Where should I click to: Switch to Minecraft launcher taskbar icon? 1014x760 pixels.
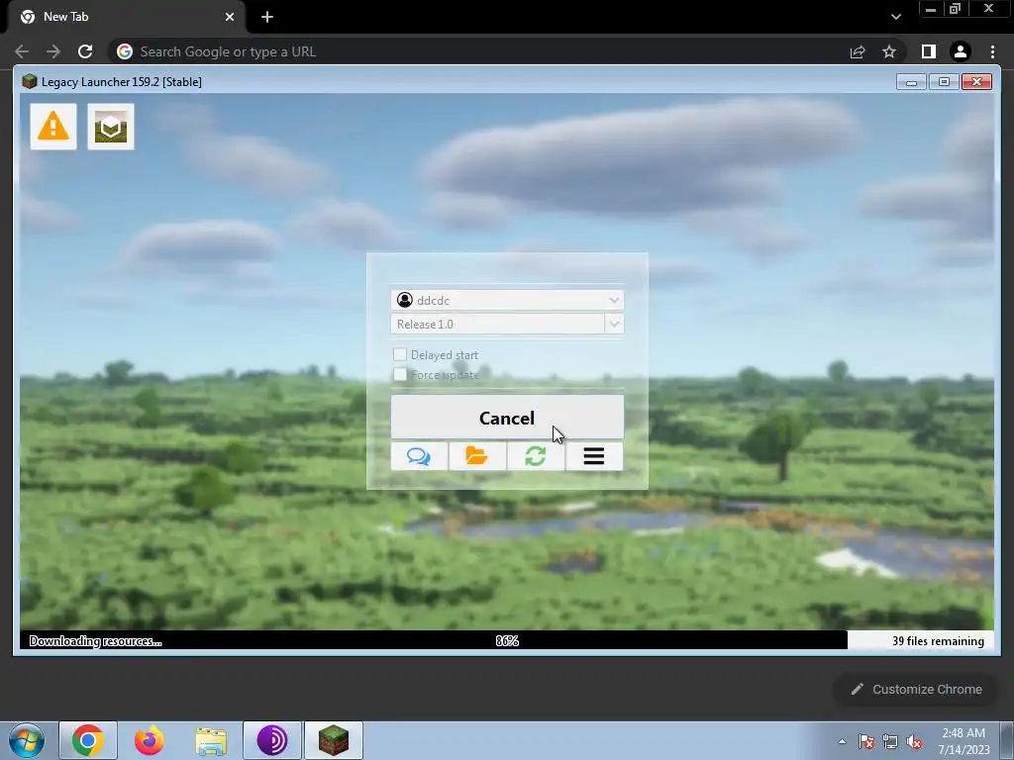[334, 740]
